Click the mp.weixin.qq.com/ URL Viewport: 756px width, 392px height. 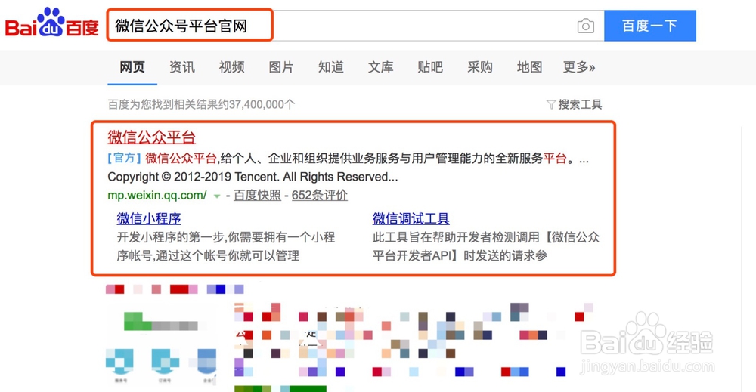157,195
